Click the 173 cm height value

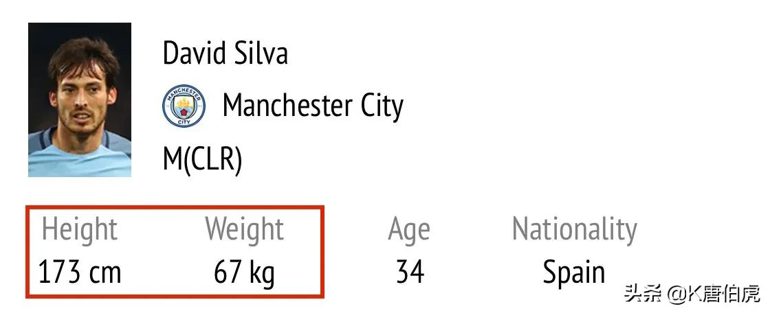(79, 272)
